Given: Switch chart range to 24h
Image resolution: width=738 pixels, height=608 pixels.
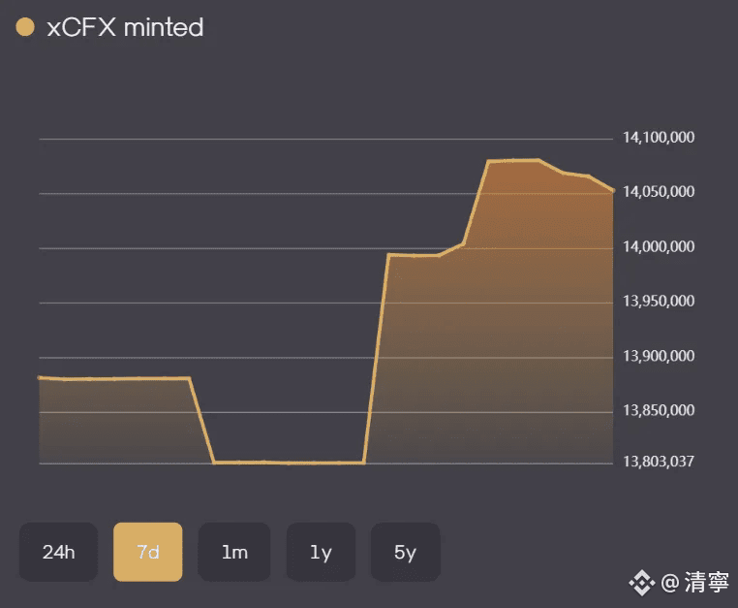Looking at the screenshot, I should click(58, 552).
